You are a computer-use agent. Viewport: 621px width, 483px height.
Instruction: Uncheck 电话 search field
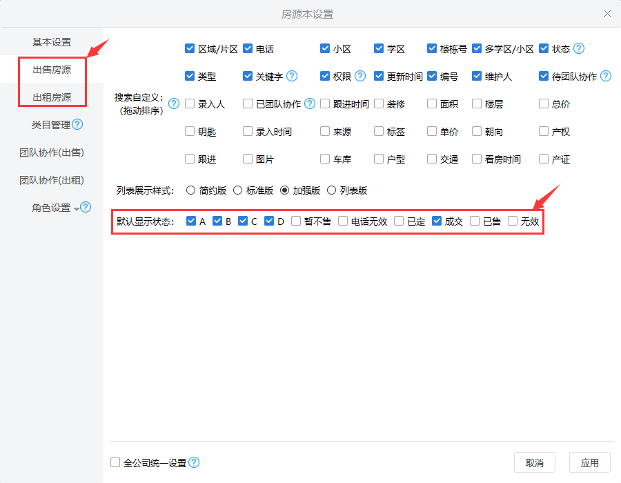248,48
